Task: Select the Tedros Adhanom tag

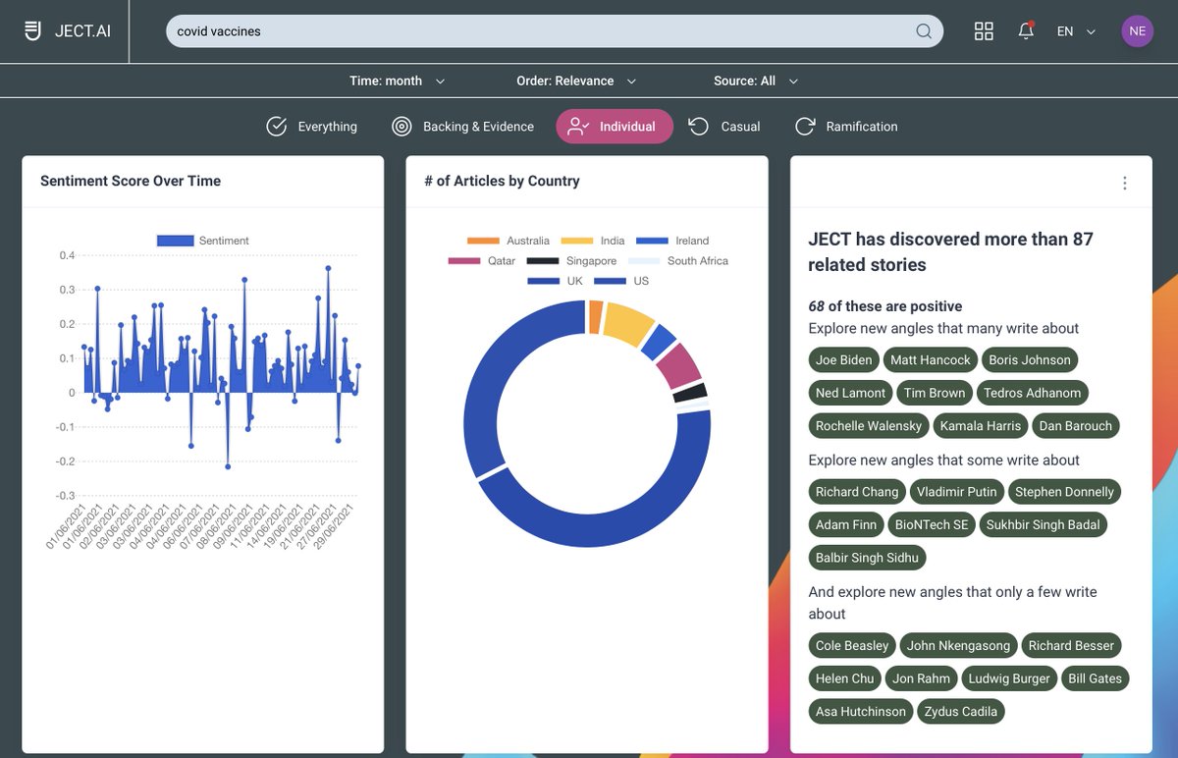Action: pyautogui.click(x=1032, y=393)
